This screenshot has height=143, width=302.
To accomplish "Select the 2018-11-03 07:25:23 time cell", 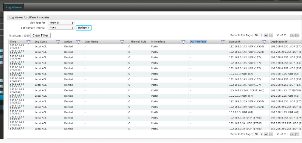I will (x=17, y=96).
